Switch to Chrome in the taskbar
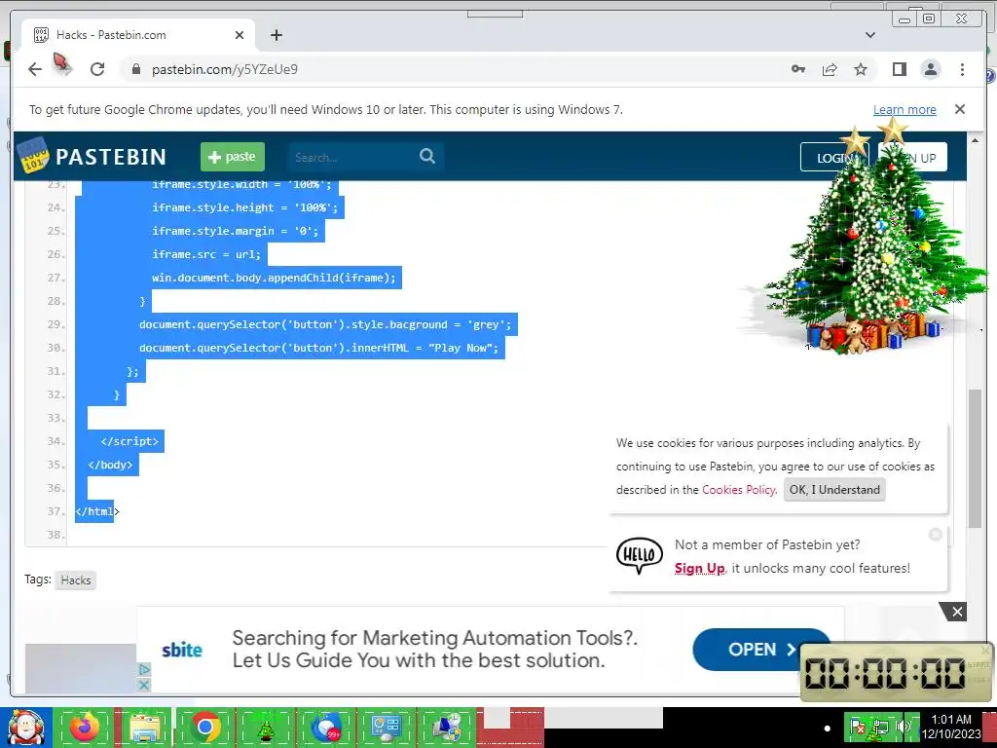 click(x=205, y=728)
